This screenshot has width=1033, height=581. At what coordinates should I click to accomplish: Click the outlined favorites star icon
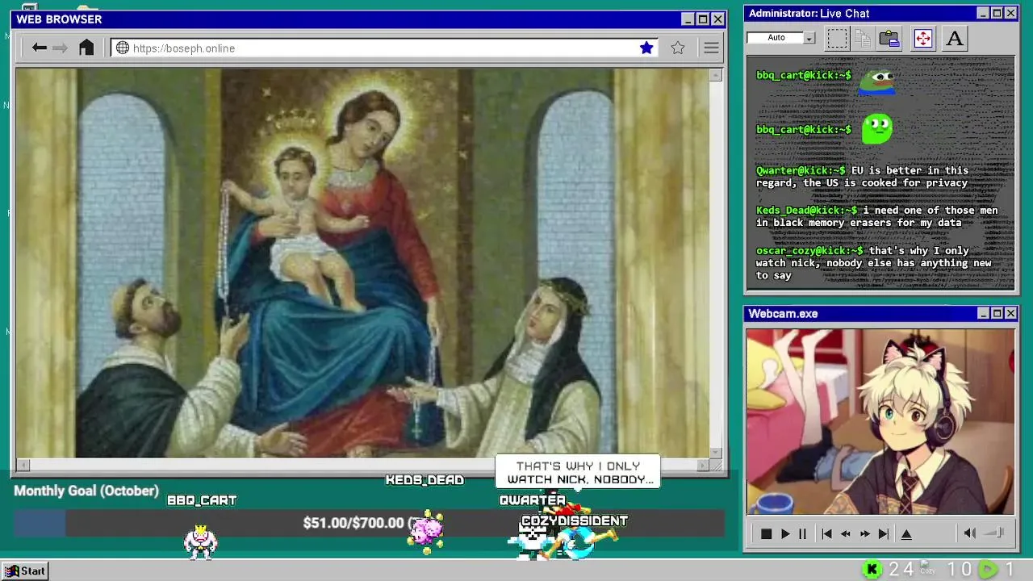(678, 48)
